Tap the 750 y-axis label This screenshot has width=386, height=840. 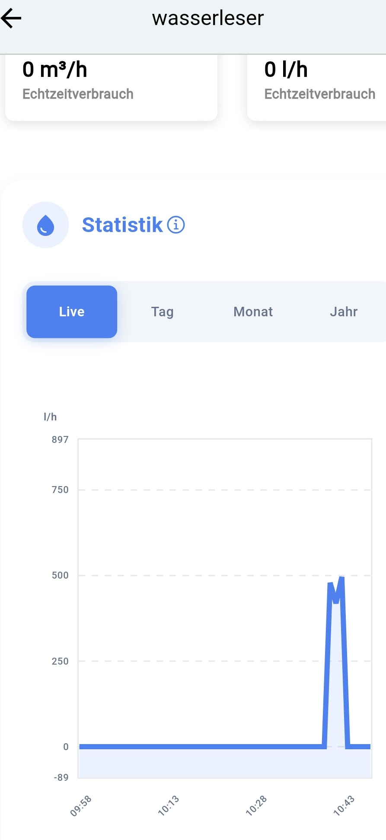point(60,490)
